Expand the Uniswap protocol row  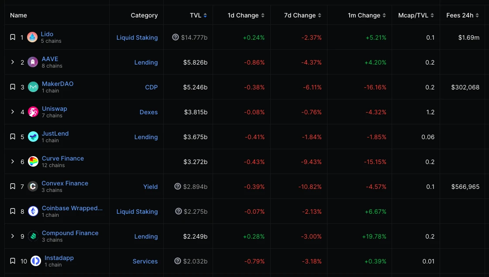pos(13,112)
